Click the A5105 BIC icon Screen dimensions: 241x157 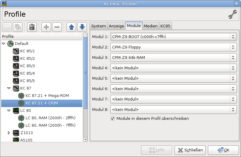click(16, 139)
